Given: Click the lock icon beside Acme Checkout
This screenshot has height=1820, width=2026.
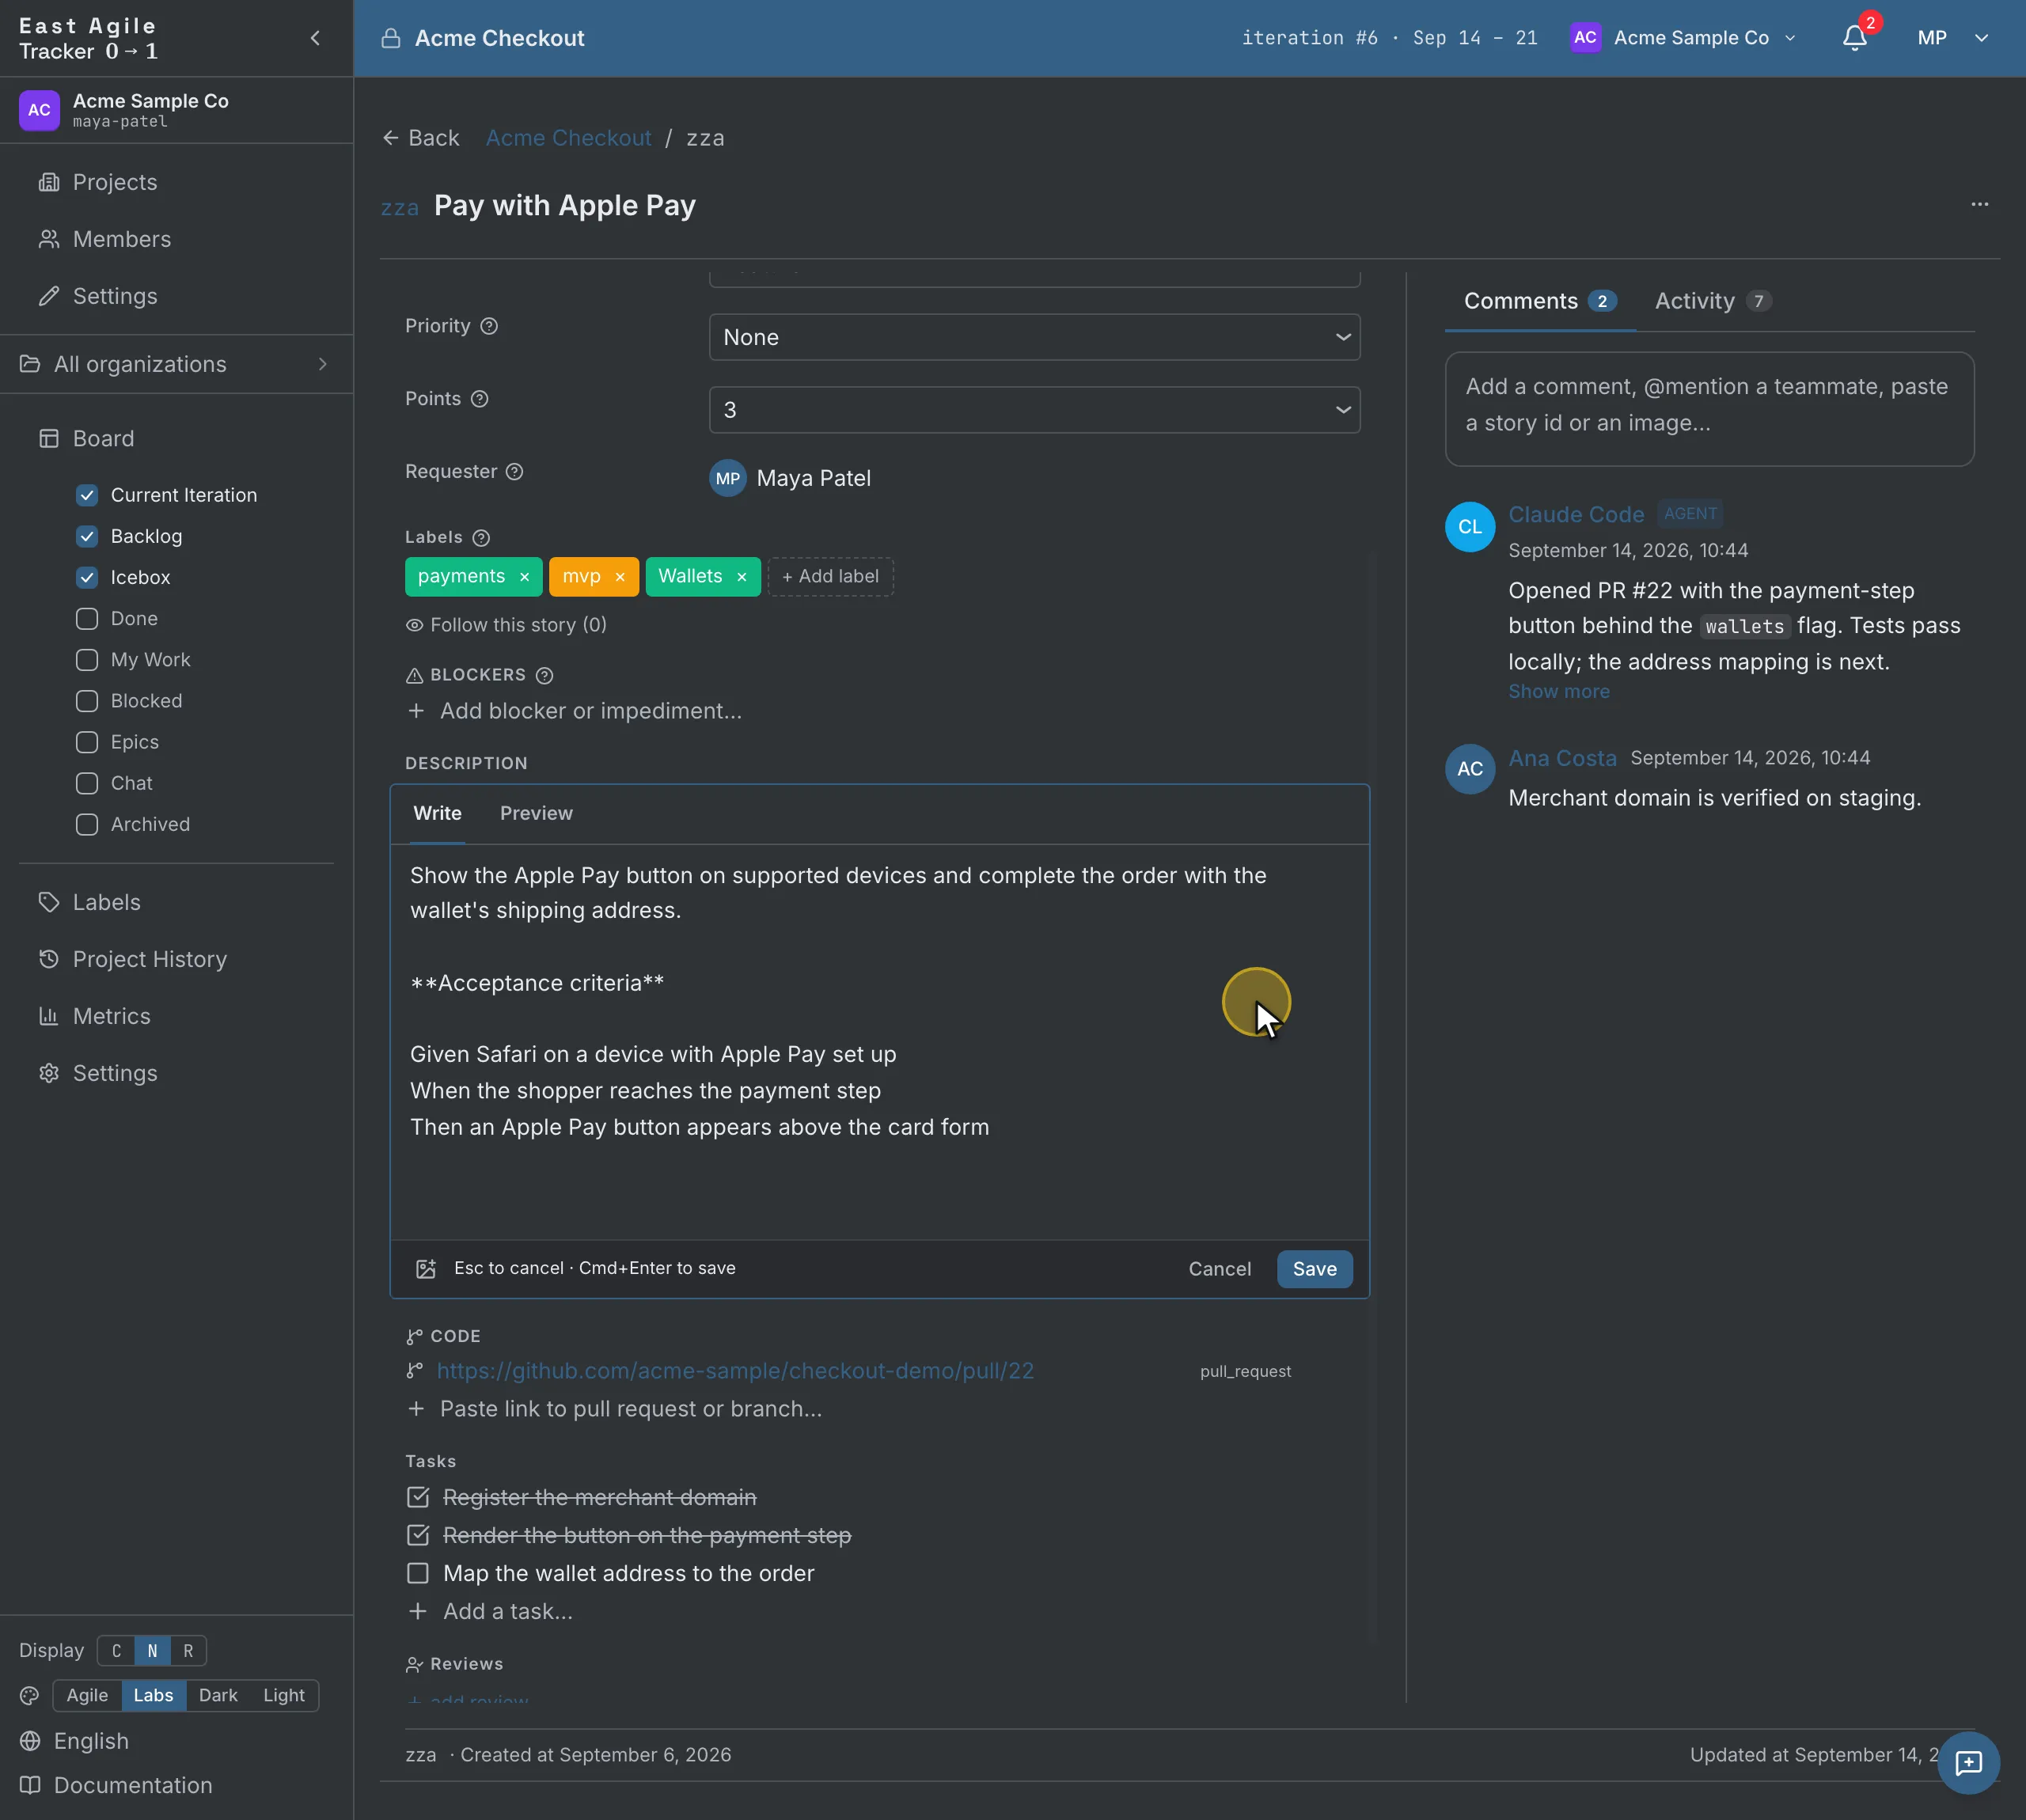Looking at the screenshot, I should 391,38.
